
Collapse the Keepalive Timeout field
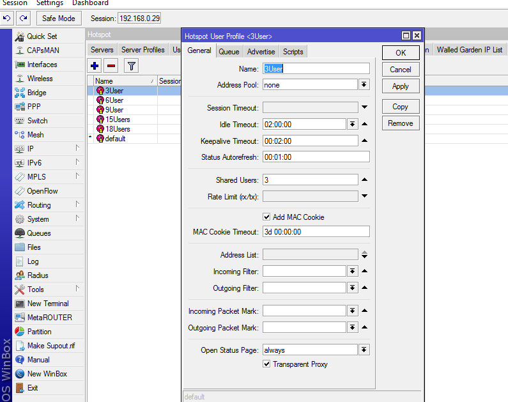[x=364, y=141]
